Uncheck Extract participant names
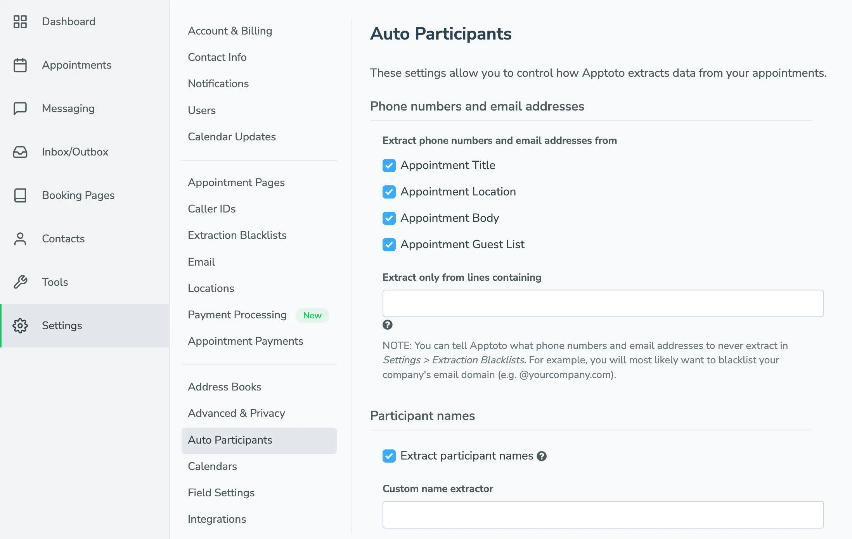 [389, 456]
